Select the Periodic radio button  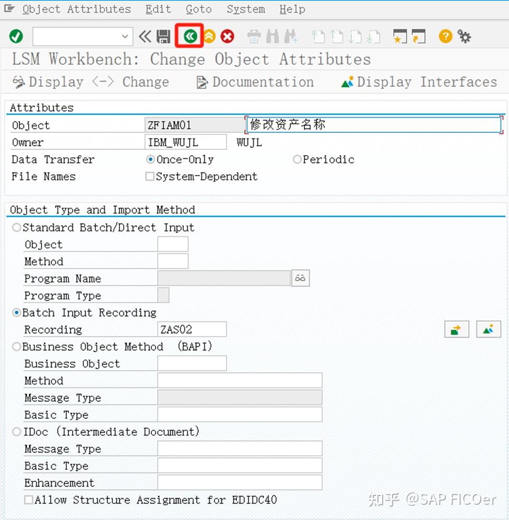point(297,159)
